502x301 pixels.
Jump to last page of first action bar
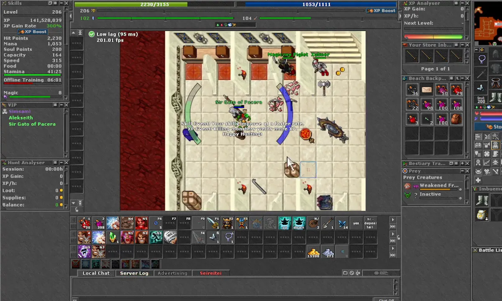[392, 226]
